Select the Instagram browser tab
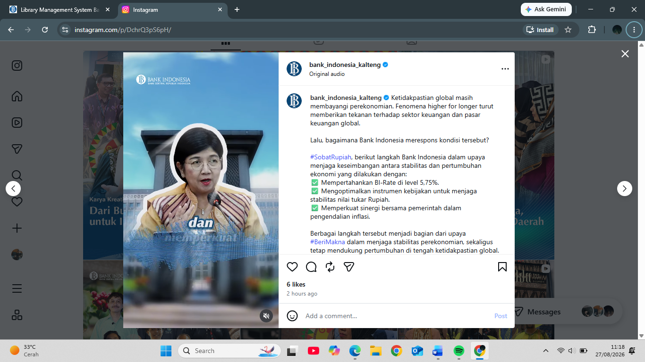Screen dimensions: 645x362 pos(172,9)
